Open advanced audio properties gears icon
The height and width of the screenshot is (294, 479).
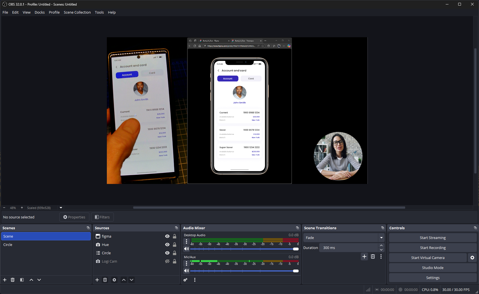(x=185, y=280)
